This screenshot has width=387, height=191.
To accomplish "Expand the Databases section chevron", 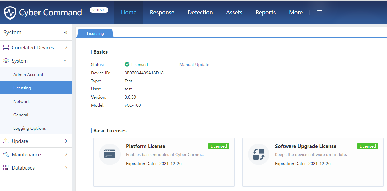I will click(x=66, y=168).
